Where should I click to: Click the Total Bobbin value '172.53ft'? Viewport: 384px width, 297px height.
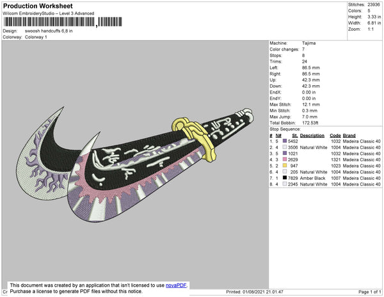pos(310,123)
